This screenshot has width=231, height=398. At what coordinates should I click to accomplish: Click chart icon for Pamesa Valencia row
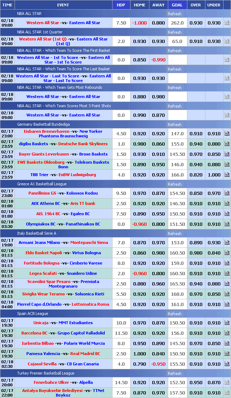coord(227,354)
